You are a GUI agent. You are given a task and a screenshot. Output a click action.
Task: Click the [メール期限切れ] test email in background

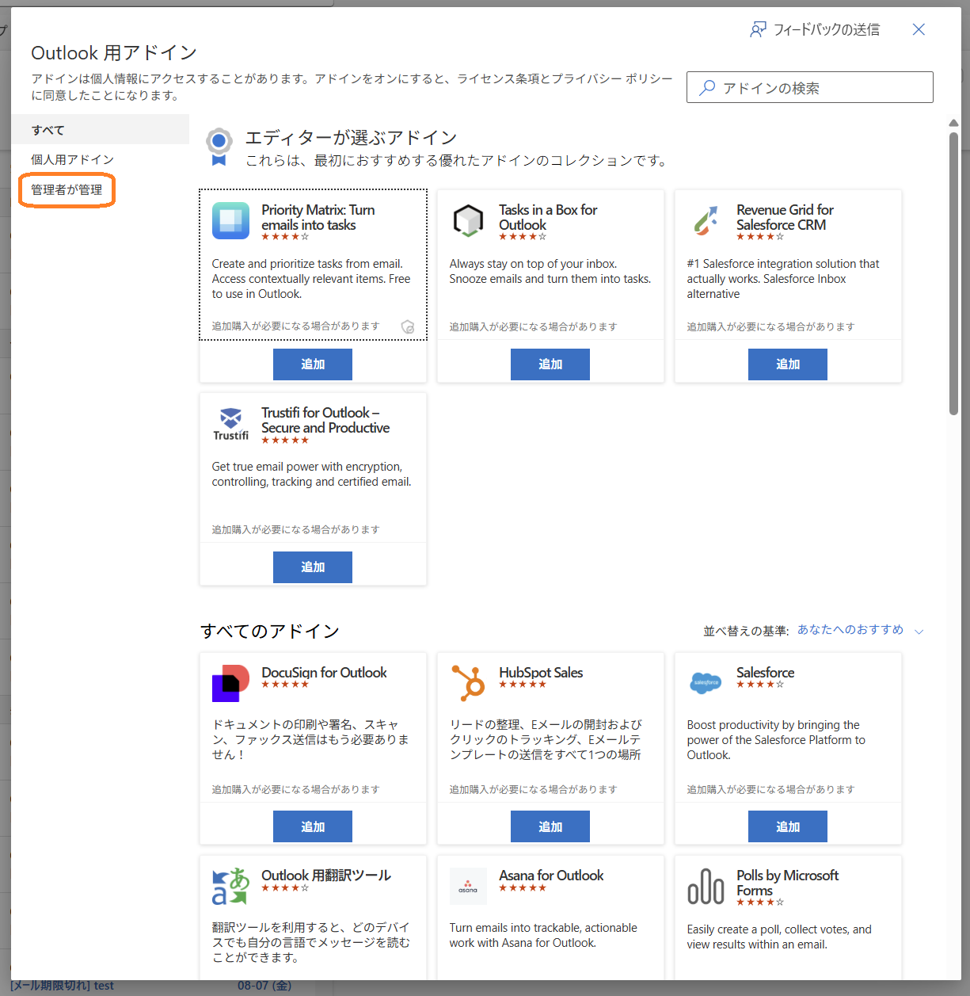click(x=62, y=986)
